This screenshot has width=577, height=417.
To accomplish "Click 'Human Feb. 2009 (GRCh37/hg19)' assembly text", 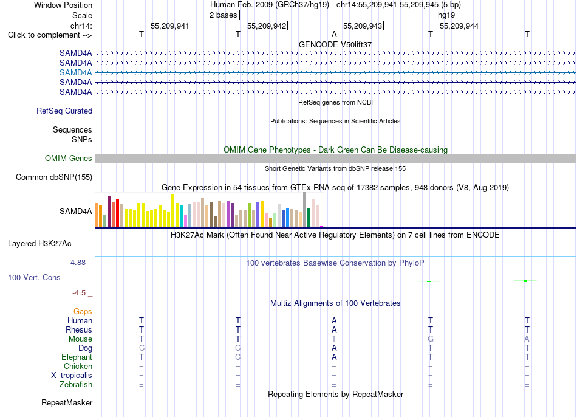I will (x=270, y=5).
